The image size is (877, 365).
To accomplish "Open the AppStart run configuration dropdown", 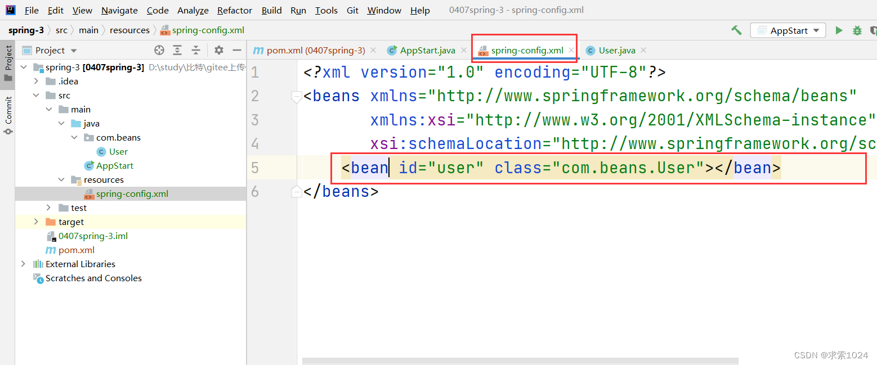I will tap(788, 30).
